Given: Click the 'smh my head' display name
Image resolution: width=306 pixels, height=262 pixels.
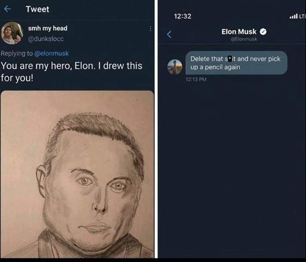Looking at the screenshot, I should pyautogui.click(x=48, y=28).
